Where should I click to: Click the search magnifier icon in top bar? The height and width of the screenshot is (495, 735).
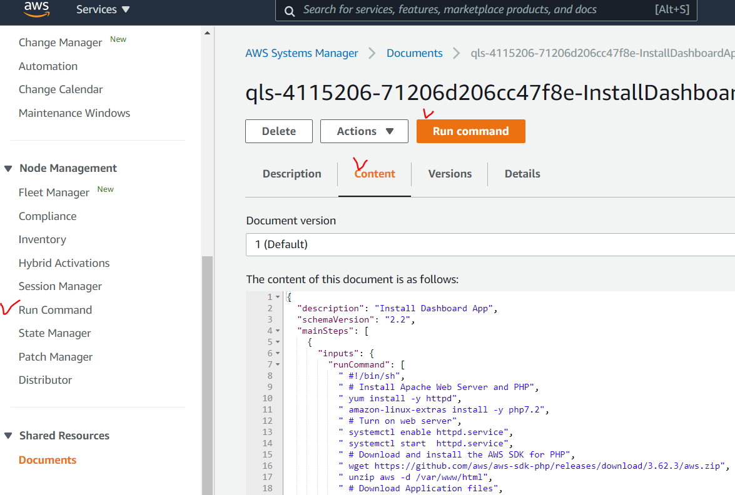pos(290,11)
